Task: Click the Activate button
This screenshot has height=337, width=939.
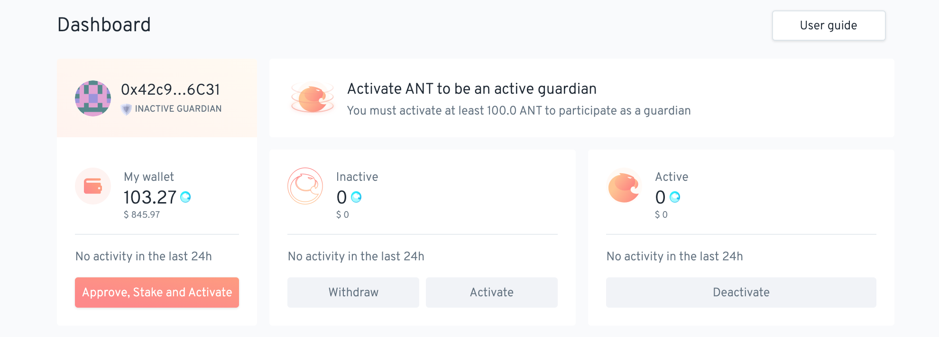Action: tap(492, 293)
